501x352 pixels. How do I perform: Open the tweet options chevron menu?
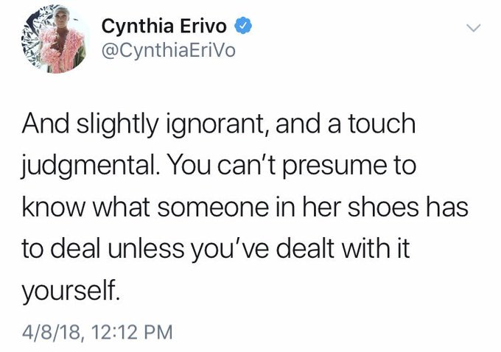coord(474,29)
